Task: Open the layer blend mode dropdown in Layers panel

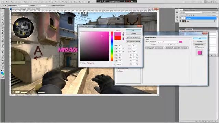Action: pos(190,12)
